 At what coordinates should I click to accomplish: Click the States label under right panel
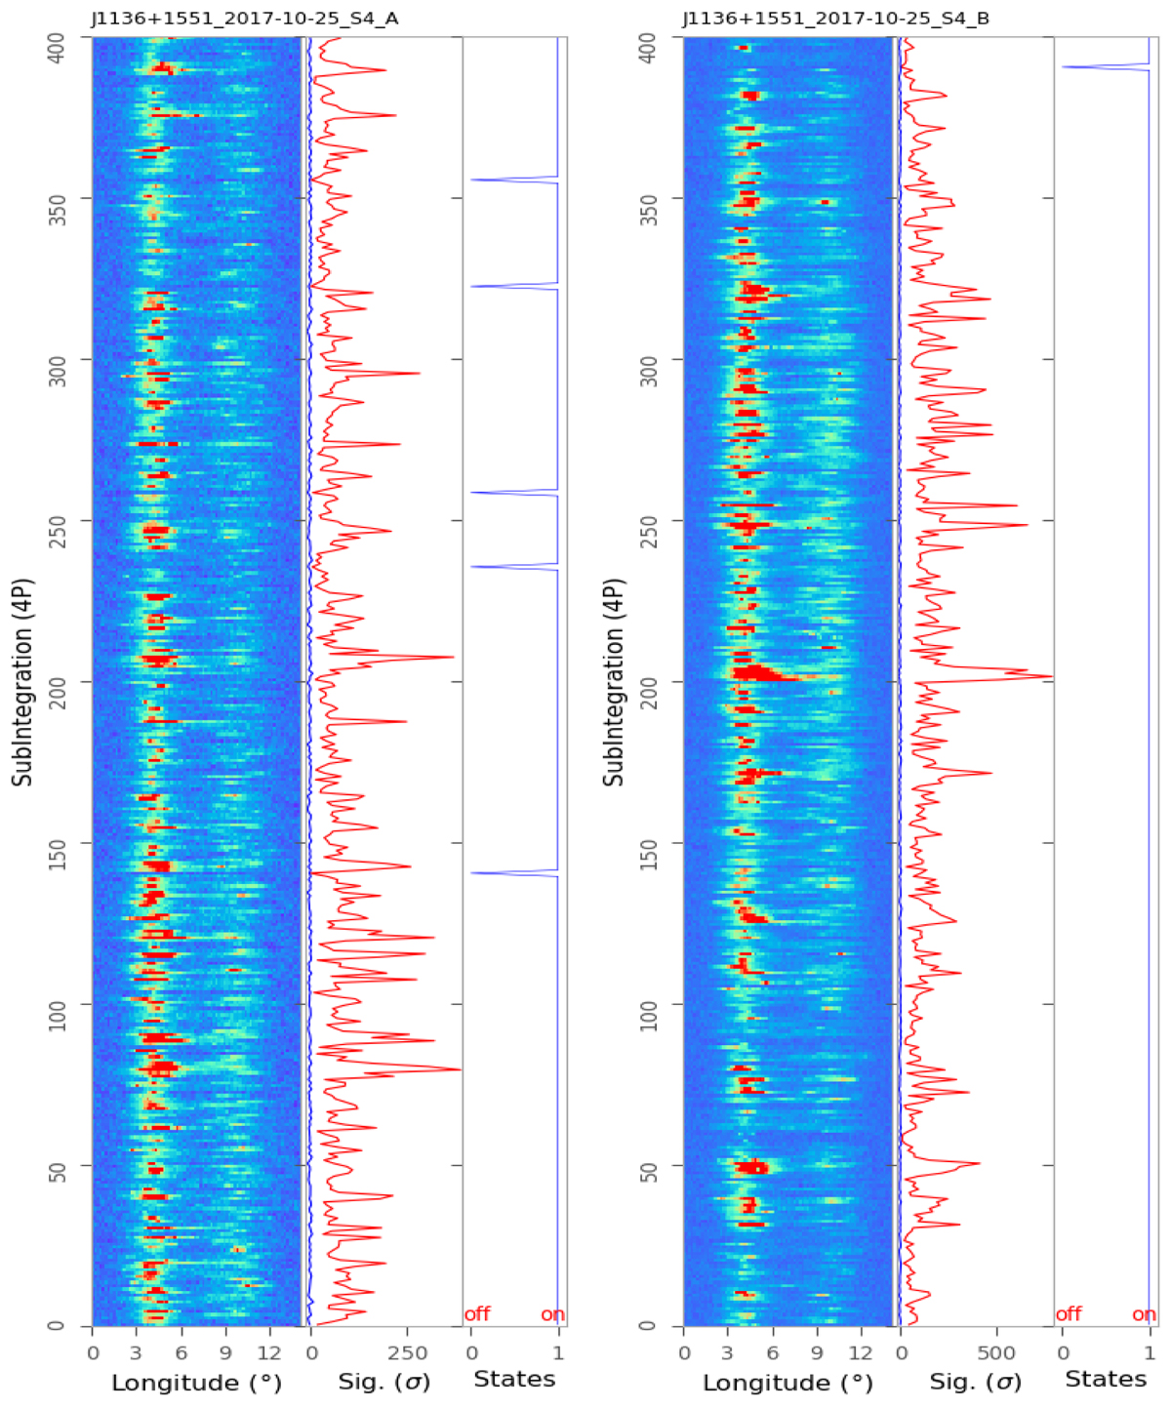pyautogui.click(x=1106, y=1379)
